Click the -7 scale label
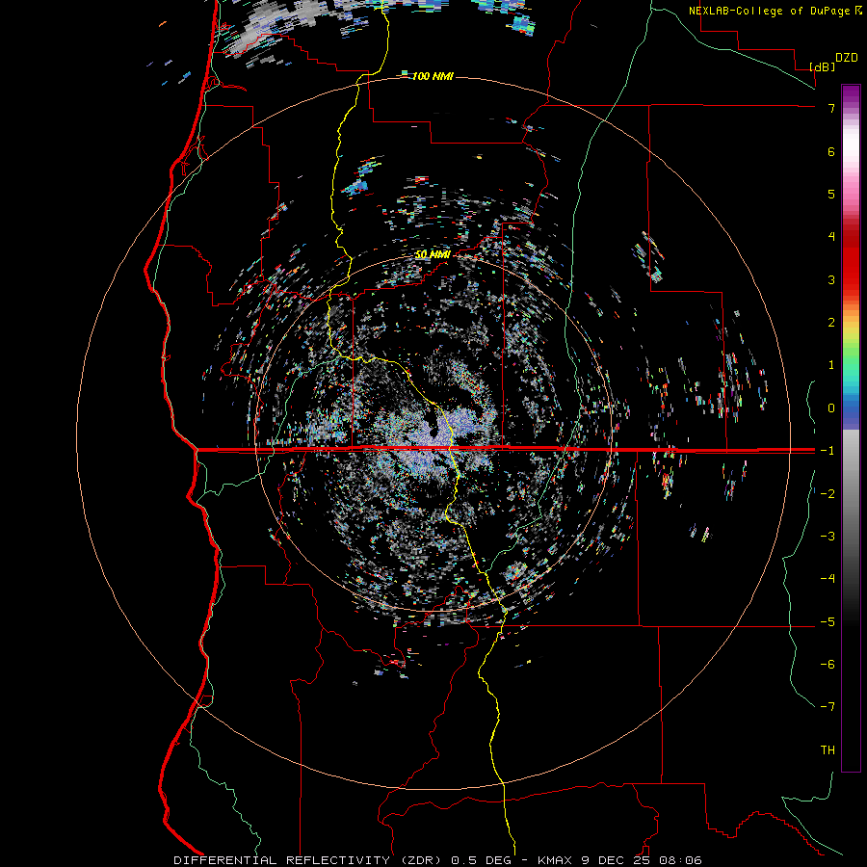The image size is (867, 867). [x=828, y=707]
